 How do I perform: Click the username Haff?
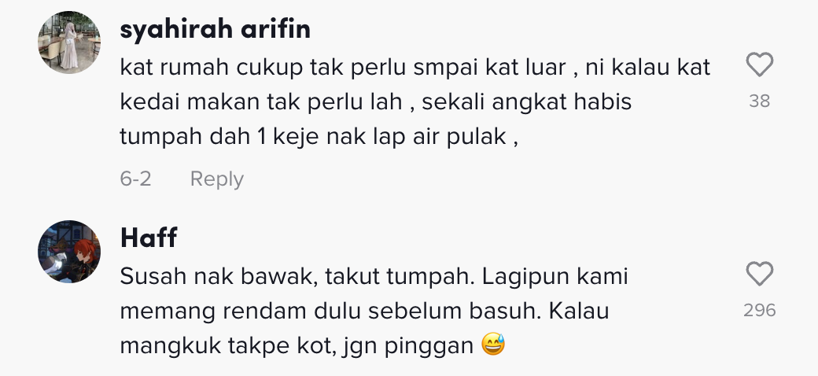tap(149, 238)
